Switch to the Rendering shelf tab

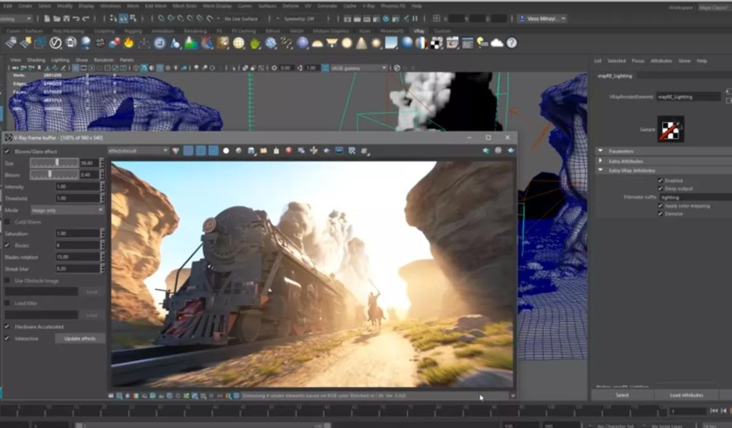click(x=195, y=31)
